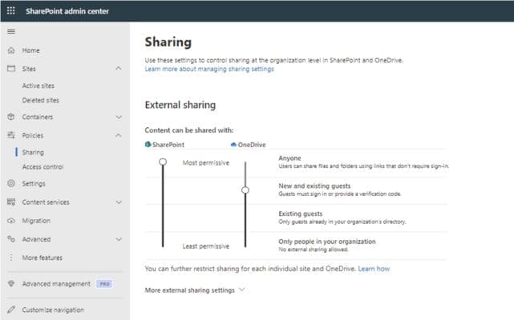Collapse the Policies section chevron
Viewport: 514px width, 320px height.
pyautogui.click(x=119, y=135)
